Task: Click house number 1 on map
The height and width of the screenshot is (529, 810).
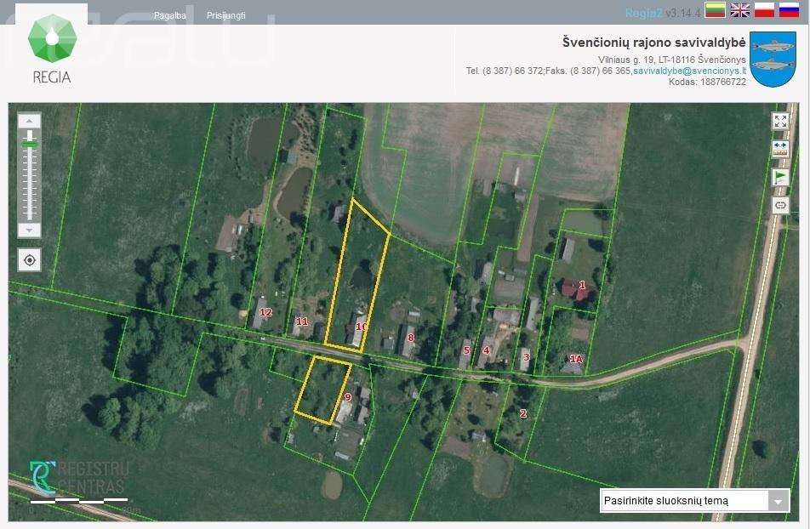Action: [582, 285]
